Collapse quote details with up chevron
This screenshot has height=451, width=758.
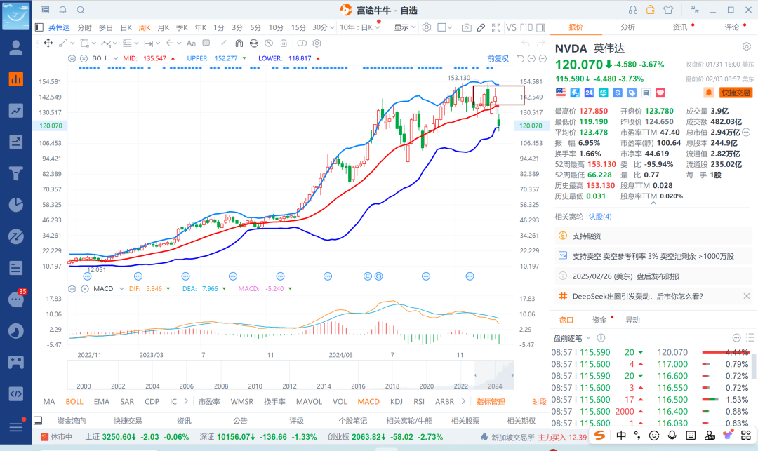pos(653,203)
